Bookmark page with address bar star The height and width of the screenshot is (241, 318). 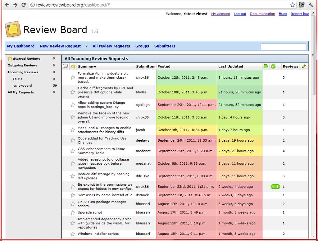pos(293,5)
